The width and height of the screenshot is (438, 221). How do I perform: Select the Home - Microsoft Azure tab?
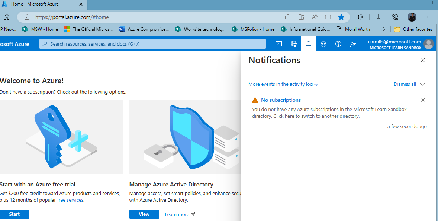[42, 4]
